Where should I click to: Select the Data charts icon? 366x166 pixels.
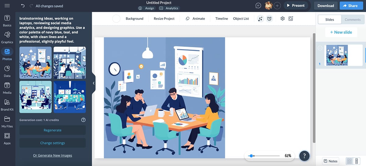(x=7, y=71)
